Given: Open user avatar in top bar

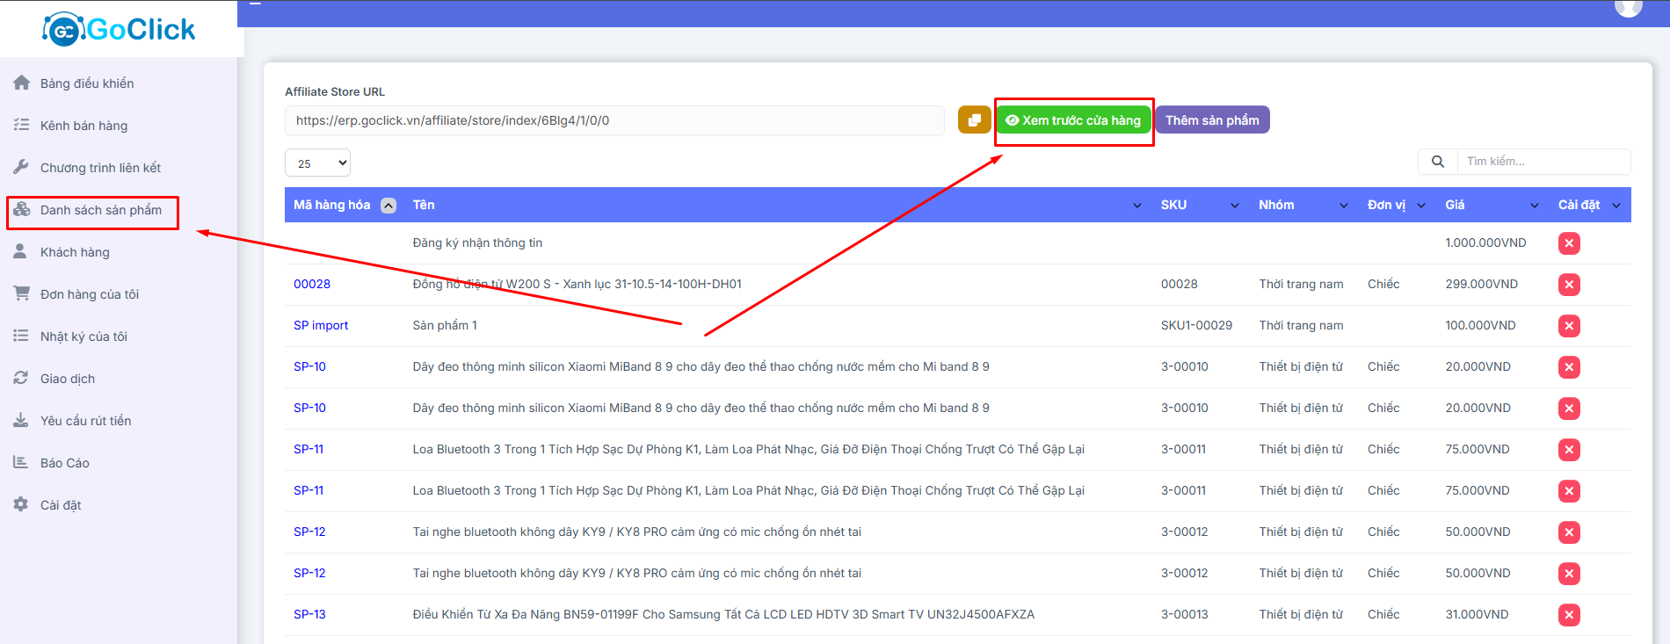Looking at the screenshot, I should coord(1628,7).
